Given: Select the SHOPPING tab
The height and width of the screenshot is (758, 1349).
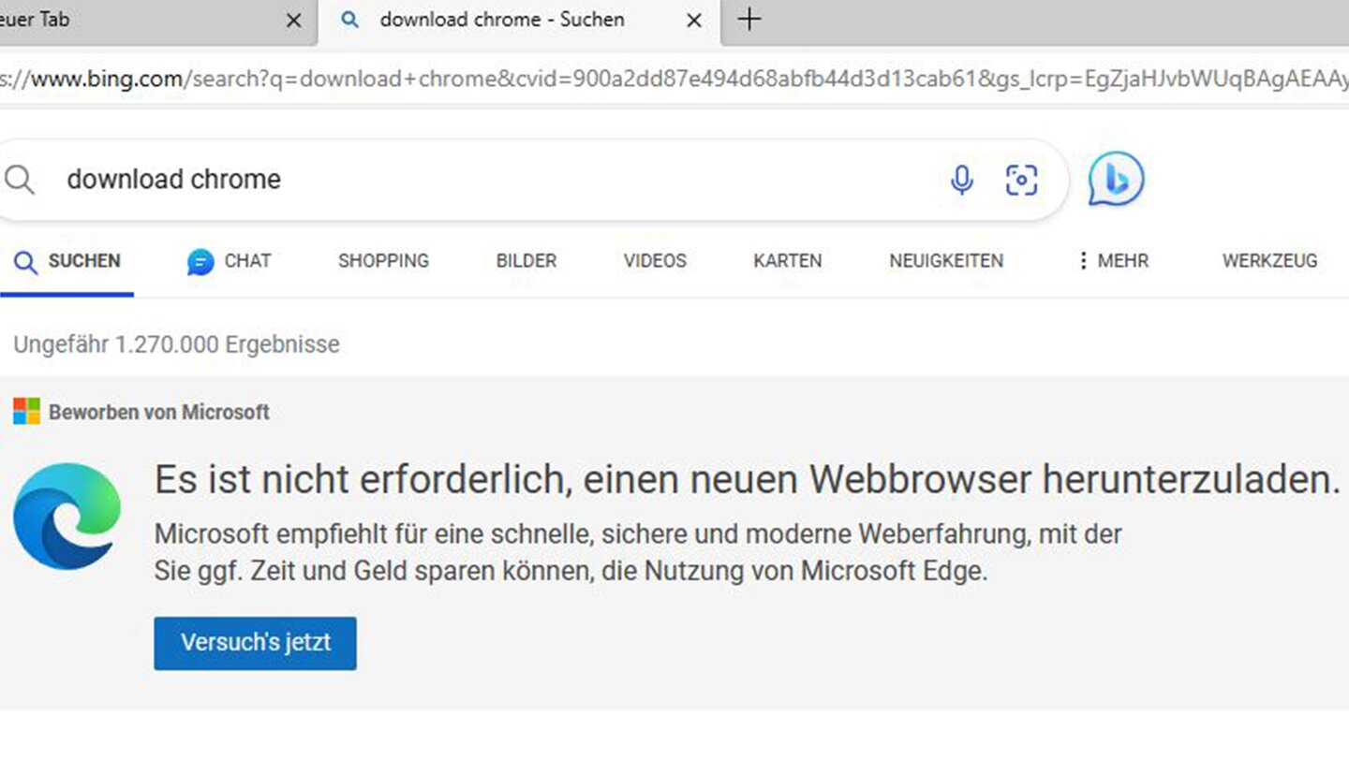Looking at the screenshot, I should (x=383, y=261).
